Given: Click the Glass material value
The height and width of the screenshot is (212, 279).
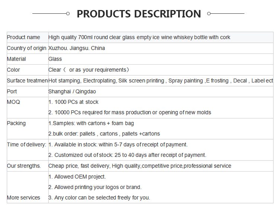Looking at the screenshot, I should click(x=55, y=59).
